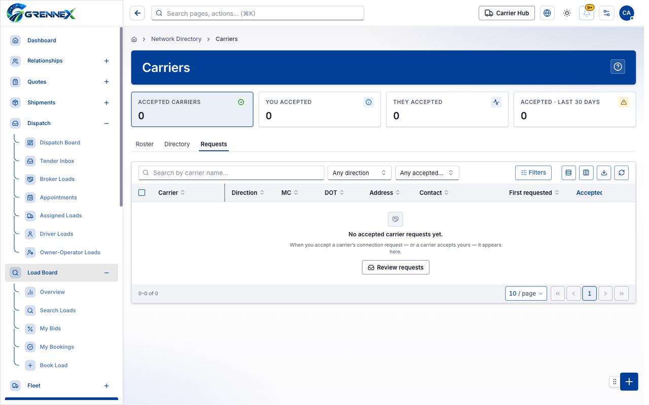The width and height of the screenshot is (649, 405).
Task: Open the column settings icon
Action: [x=586, y=173]
